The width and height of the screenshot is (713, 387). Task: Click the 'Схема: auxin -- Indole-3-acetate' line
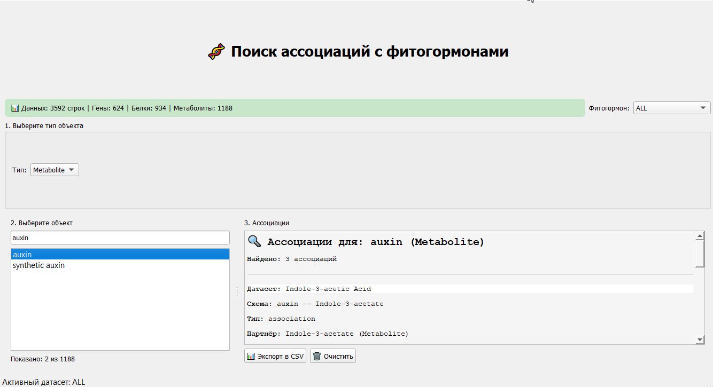[x=315, y=304]
